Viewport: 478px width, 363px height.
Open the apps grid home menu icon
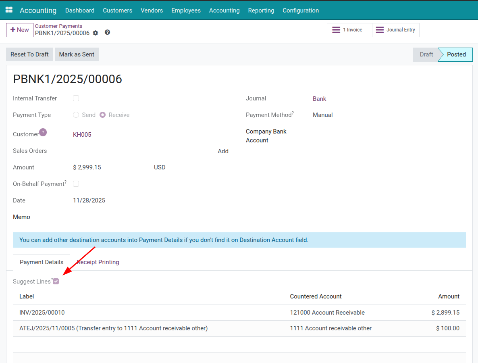click(x=9, y=10)
